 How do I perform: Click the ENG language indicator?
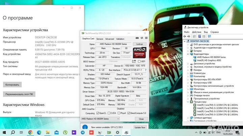coord(218,132)
